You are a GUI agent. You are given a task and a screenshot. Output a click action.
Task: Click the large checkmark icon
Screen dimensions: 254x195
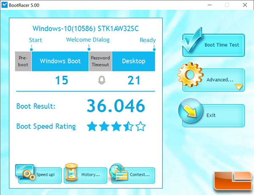[x=191, y=40]
